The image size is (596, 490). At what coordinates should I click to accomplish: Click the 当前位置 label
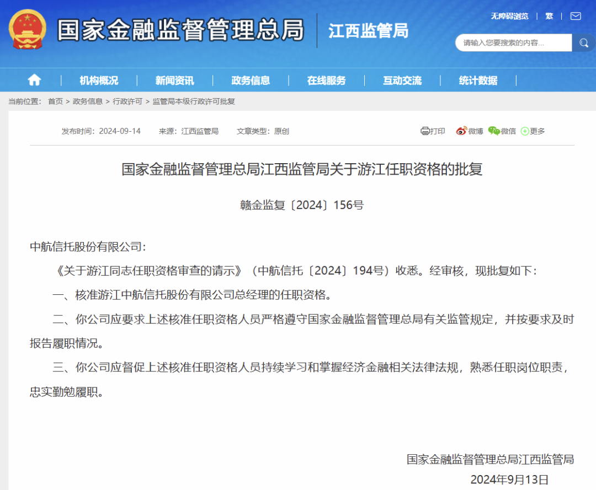[25, 101]
